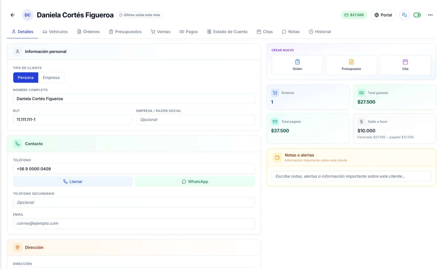Click the Nombre completo input field
Viewport: 443px width, 269px height.
point(134,99)
